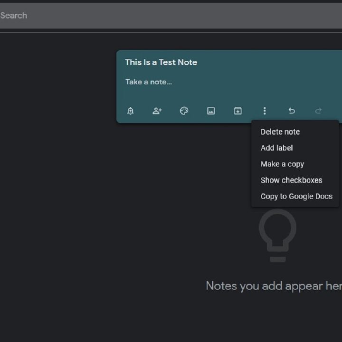Click the three-dot More menu icon
The height and width of the screenshot is (342, 342).
(x=265, y=111)
